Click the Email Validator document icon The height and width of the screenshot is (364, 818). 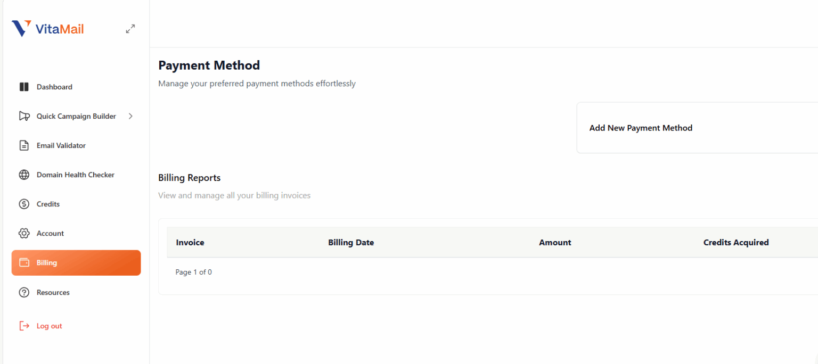coord(24,145)
